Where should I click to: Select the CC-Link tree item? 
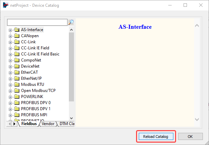(28, 42)
